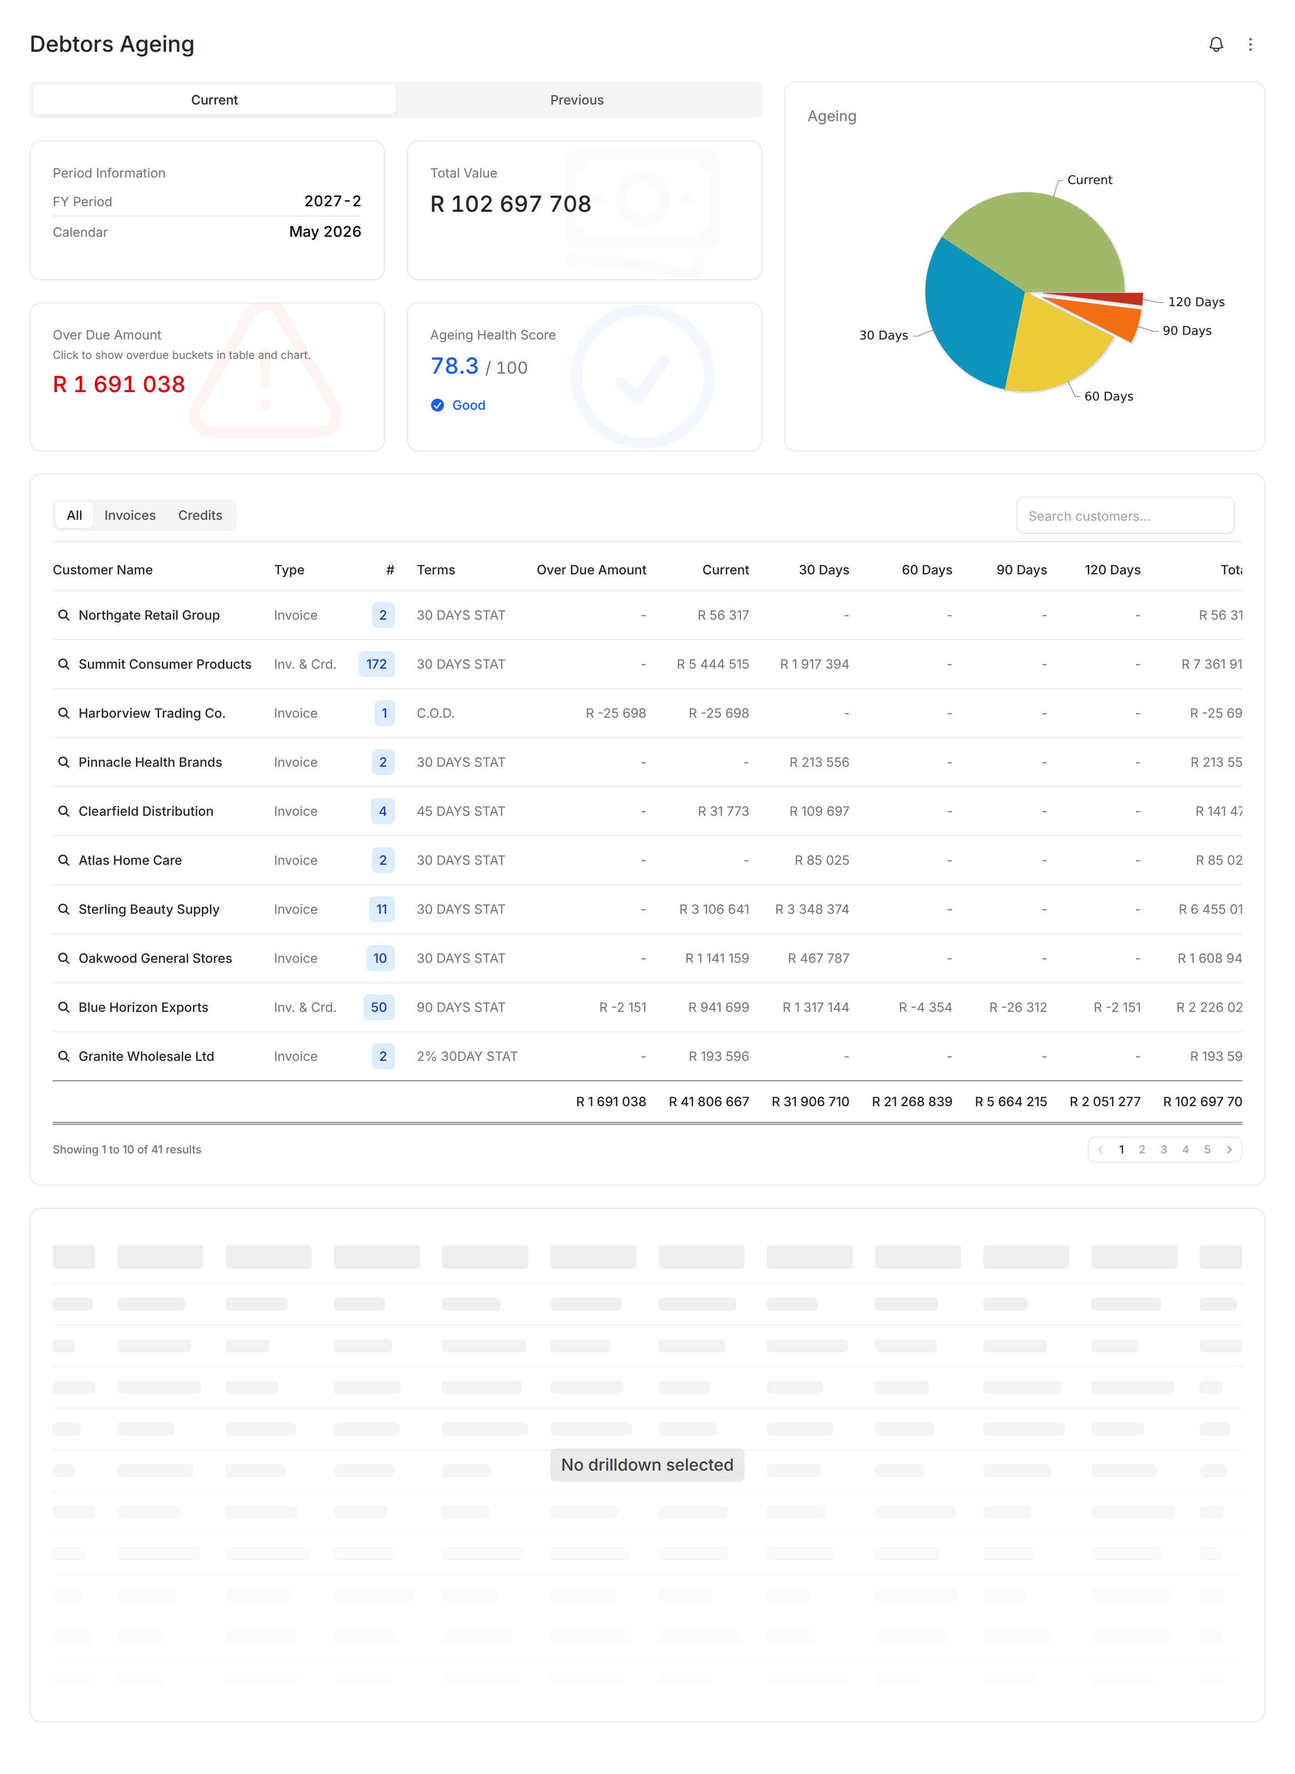
Task: Click the Customer Name column header
Action: click(x=103, y=570)
